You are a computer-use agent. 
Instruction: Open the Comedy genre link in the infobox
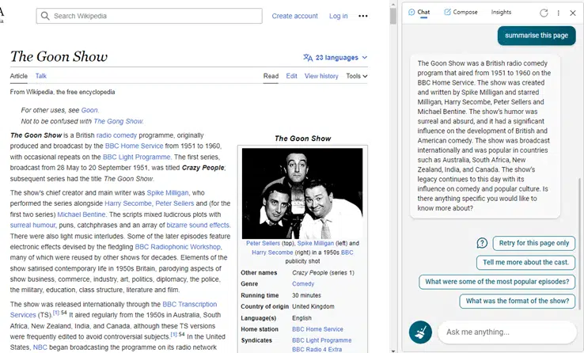point(303,283)
